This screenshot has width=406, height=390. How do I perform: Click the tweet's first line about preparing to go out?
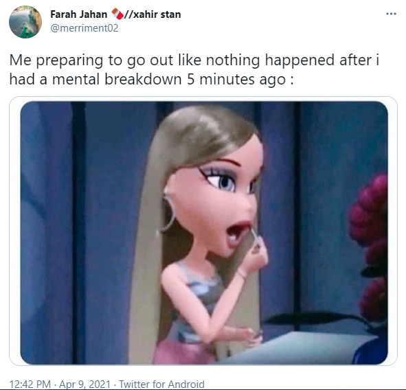click(x=194, y=60)
